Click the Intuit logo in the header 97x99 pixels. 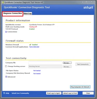(x=88, y=7)
